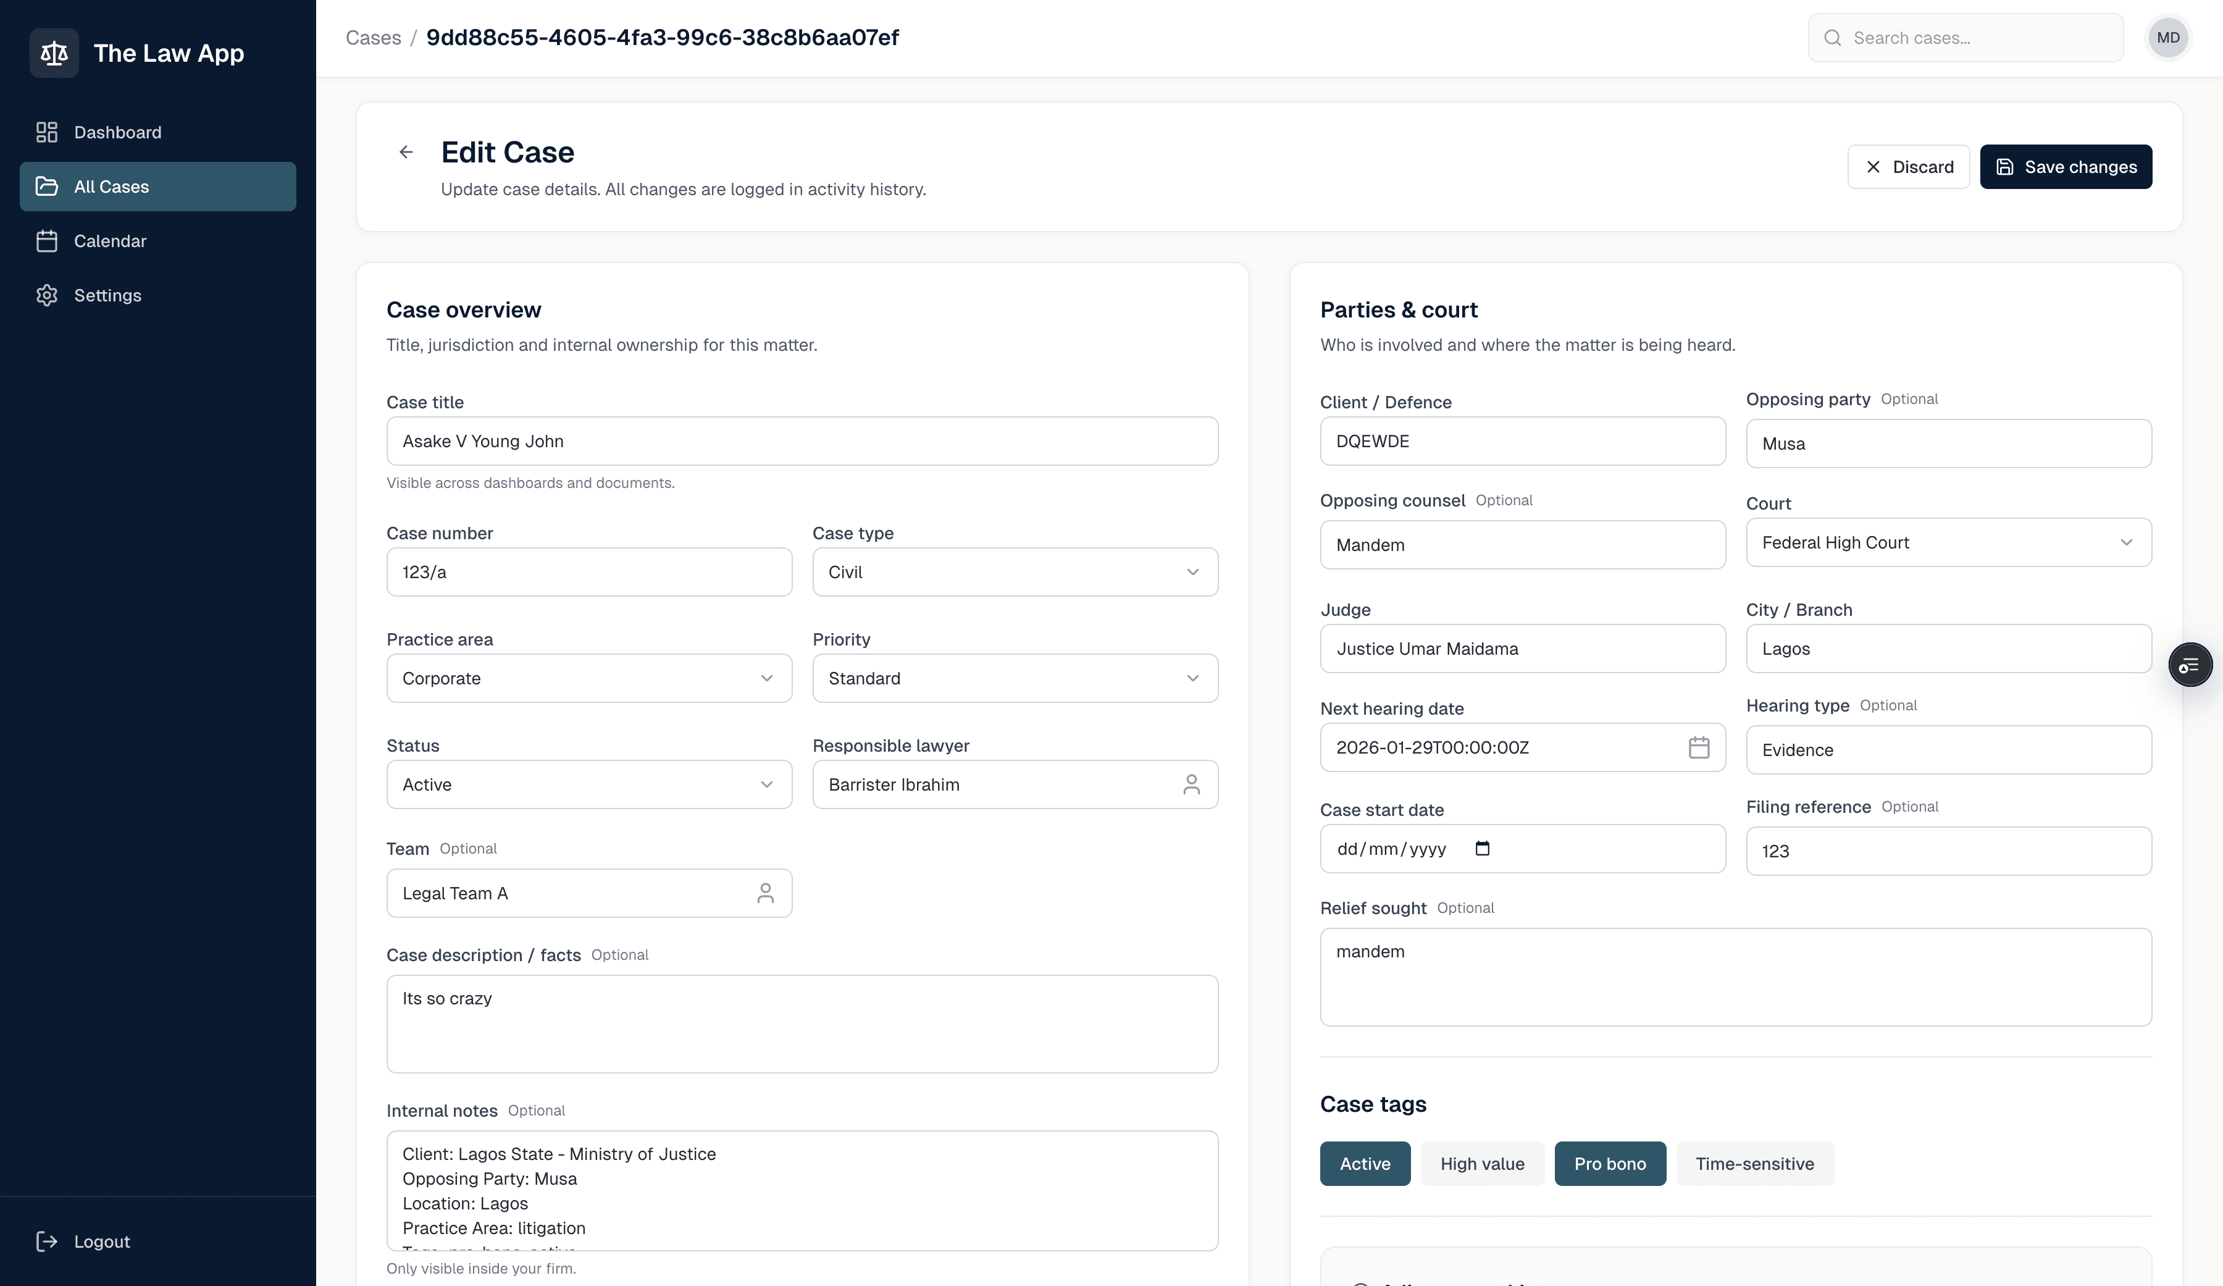Open the MD user avatar
This screenshot has width=2223, height=1286.
point(2167,38)
